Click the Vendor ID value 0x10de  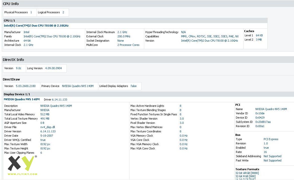pos(260,113)
